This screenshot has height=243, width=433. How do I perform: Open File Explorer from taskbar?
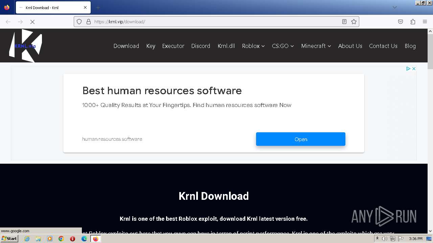click(x=38, y=239)
